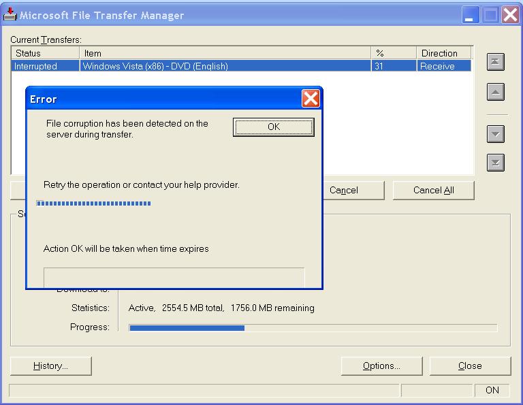
Task: Click the Close button at bottom right
Action: point(470,366)
